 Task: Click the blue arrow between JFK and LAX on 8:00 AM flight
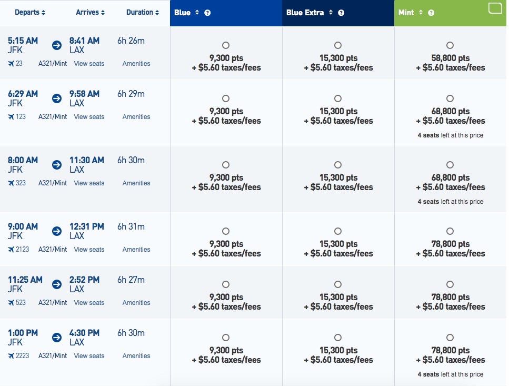56,165
